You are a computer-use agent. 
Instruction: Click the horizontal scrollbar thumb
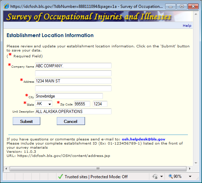pos(98,169)
